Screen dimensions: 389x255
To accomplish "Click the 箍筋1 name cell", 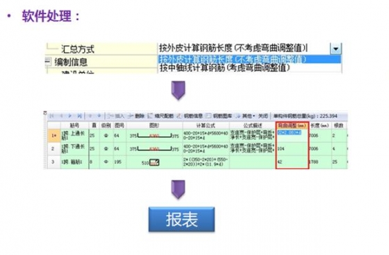I will 74,162.
